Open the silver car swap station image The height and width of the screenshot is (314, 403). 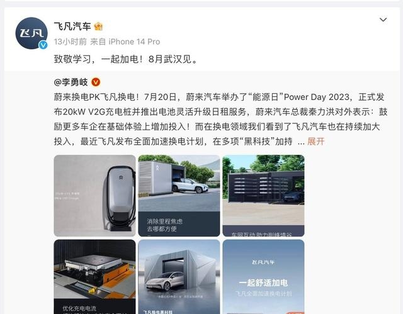pos(179,277)
